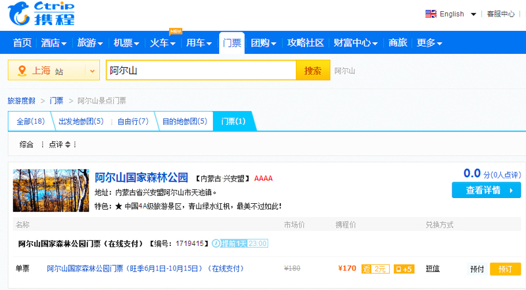
Task: Expand the 机票 menu dropdown
Action: [x=136, y=43]
